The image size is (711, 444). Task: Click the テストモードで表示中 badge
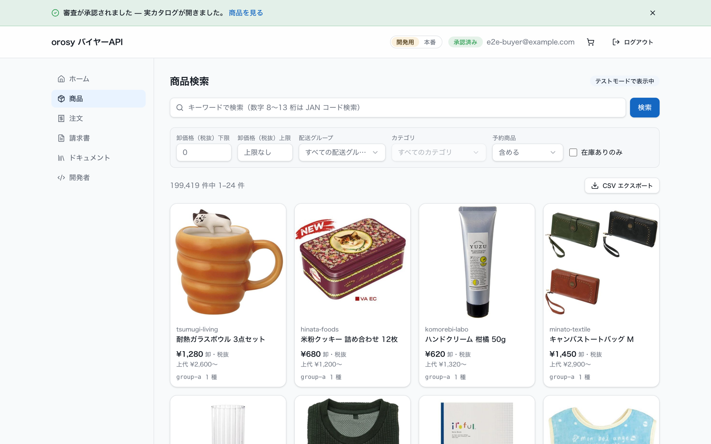coord(624,81)
